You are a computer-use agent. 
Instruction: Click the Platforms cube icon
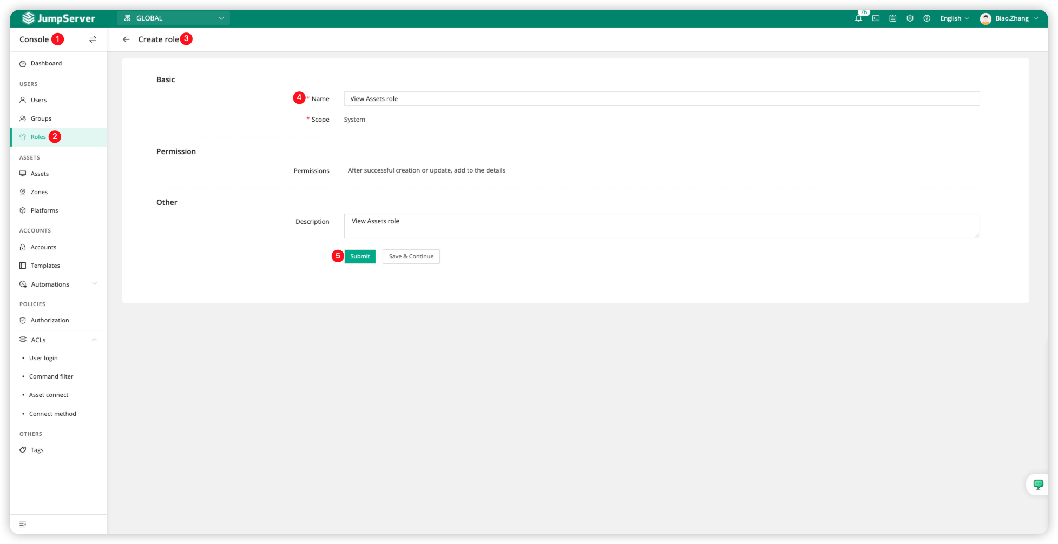click(23, 210)
